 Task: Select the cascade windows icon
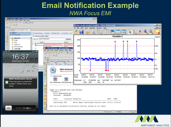point(112,32)
